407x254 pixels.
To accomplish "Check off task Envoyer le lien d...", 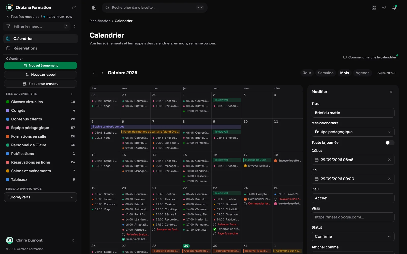I will (x=275, y=199).
